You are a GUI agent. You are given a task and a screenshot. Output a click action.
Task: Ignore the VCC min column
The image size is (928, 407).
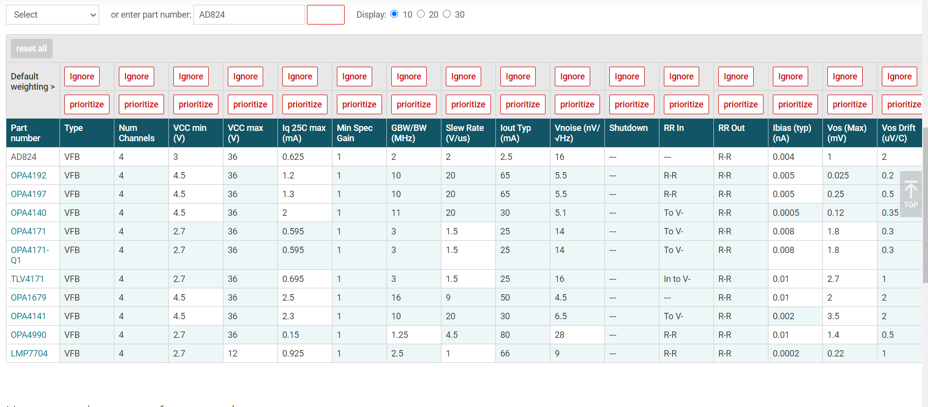pyautogui.click(x=191, y=76)
